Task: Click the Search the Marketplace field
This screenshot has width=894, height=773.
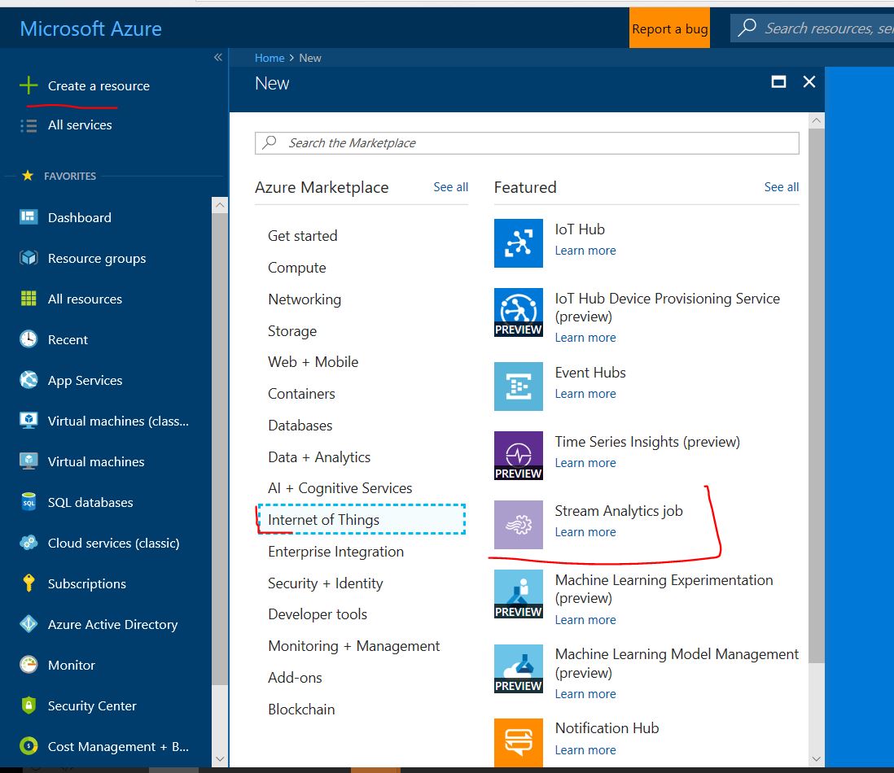Action: pyautogui.click(x=527, y=143)
